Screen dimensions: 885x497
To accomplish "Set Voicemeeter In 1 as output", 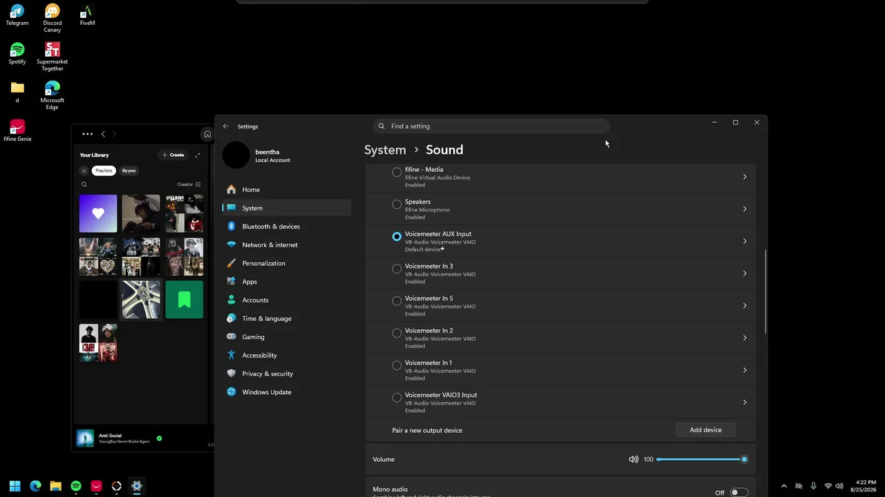I will pos(397,365).
